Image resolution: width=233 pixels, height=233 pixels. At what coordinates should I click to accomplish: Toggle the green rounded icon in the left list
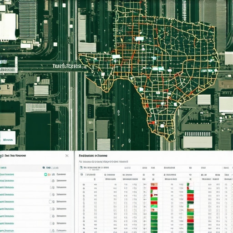click(x=46, y=174)
